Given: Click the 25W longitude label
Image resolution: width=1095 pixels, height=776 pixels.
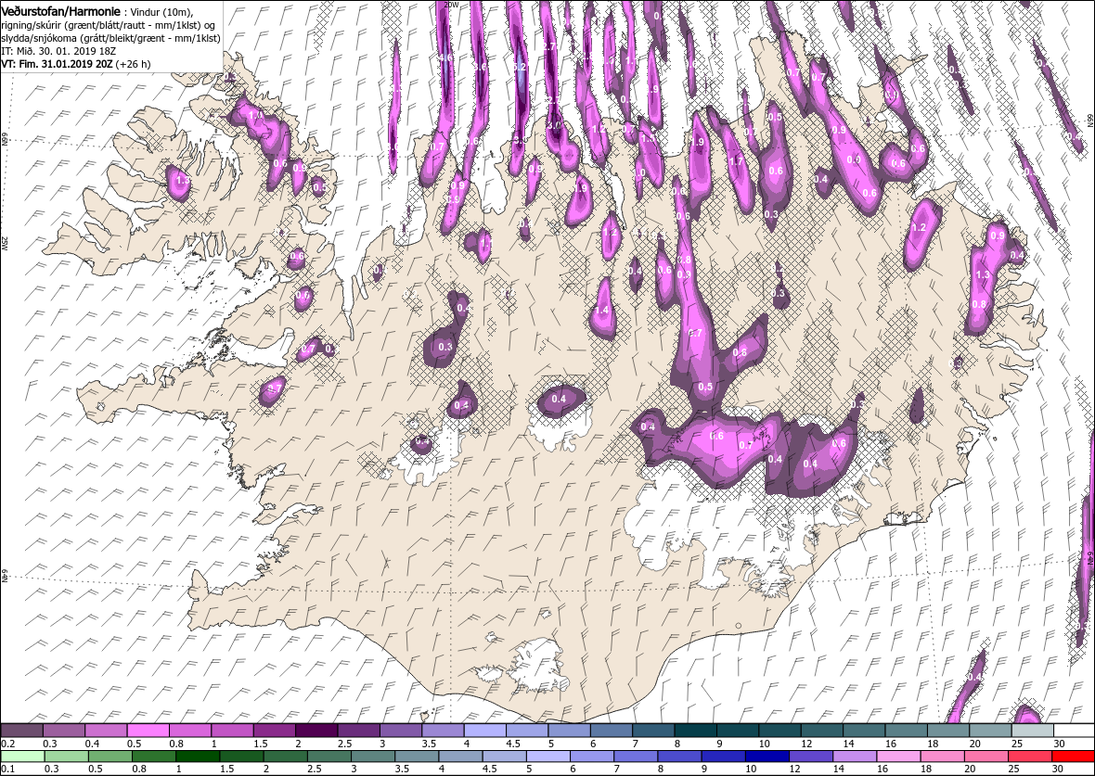Looking at the screenshot, I should click(x=4, y=244).
